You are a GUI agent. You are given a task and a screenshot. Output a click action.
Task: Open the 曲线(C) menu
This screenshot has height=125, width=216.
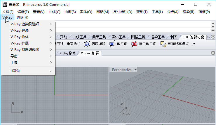pos(55,12)
